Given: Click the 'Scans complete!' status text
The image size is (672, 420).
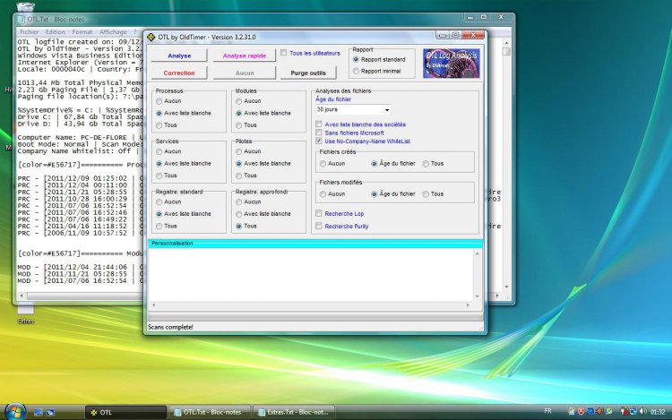Looking at the screenshot, I should click(x=170, y=327).
